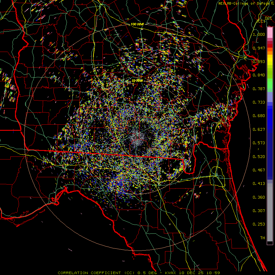Click the 0.840 scale value
The image size is (275, 275).
click(259, 75)
